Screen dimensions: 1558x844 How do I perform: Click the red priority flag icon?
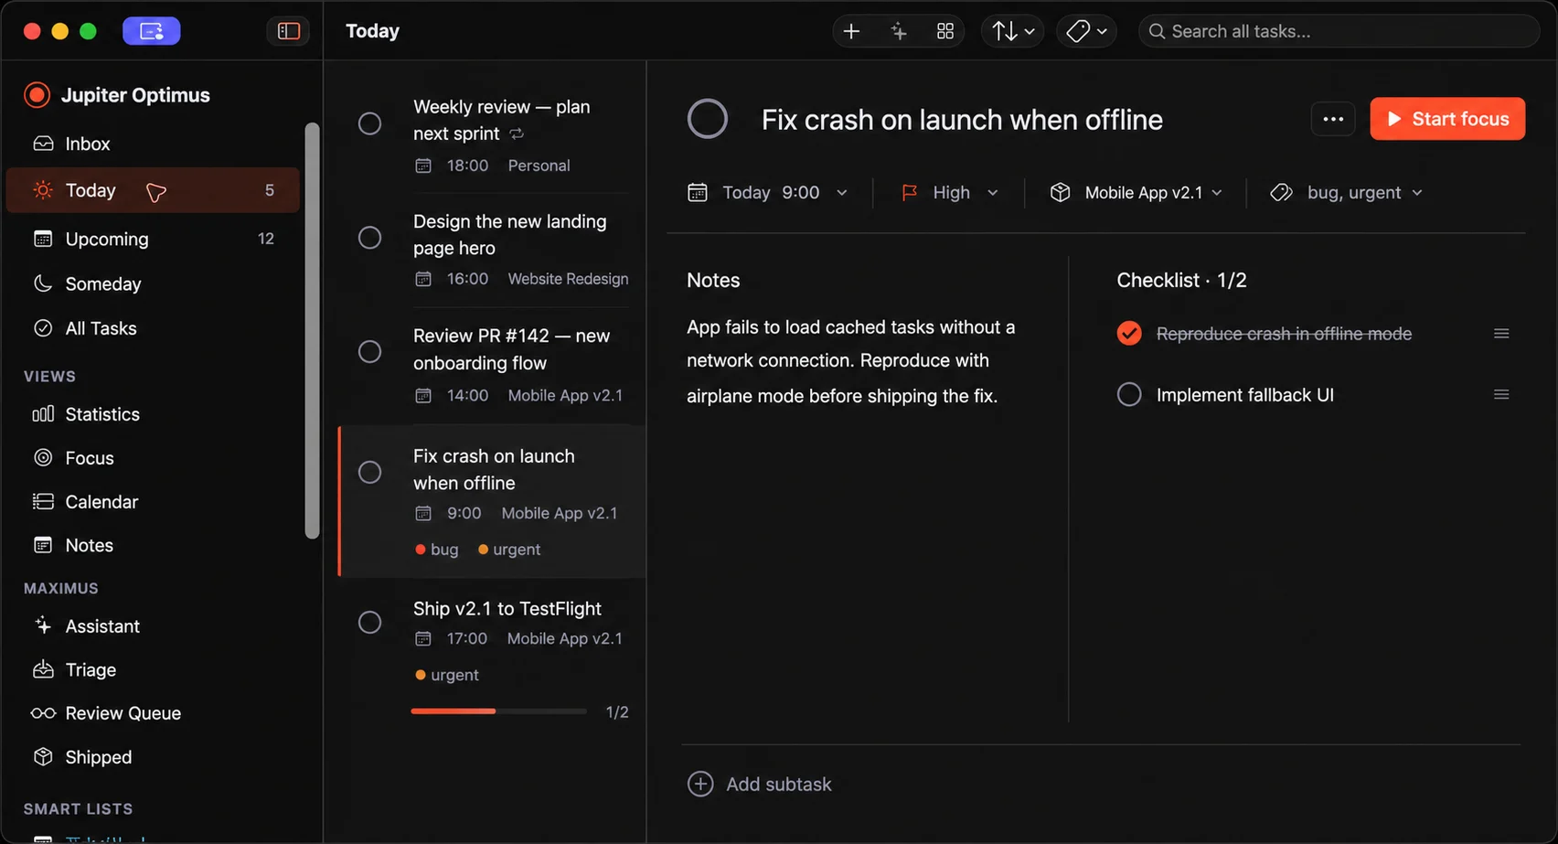coord(909,193)
